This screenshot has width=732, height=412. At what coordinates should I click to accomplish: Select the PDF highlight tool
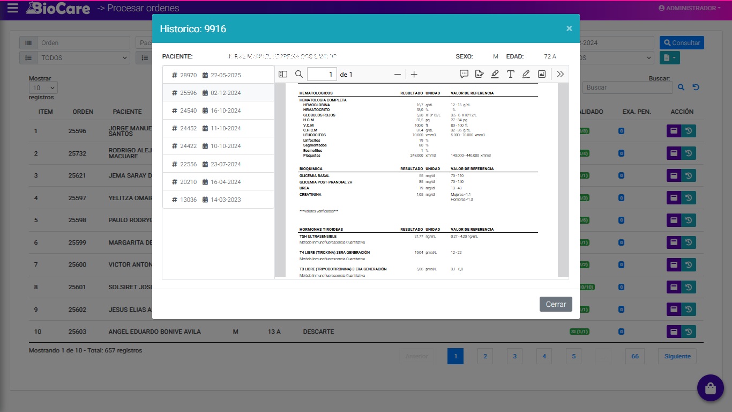tap(495, 74)
